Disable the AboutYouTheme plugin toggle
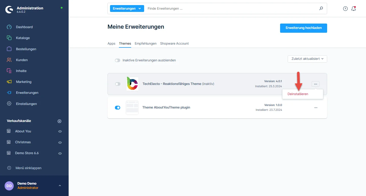This screenshot has width=366, height=196. 118,108
